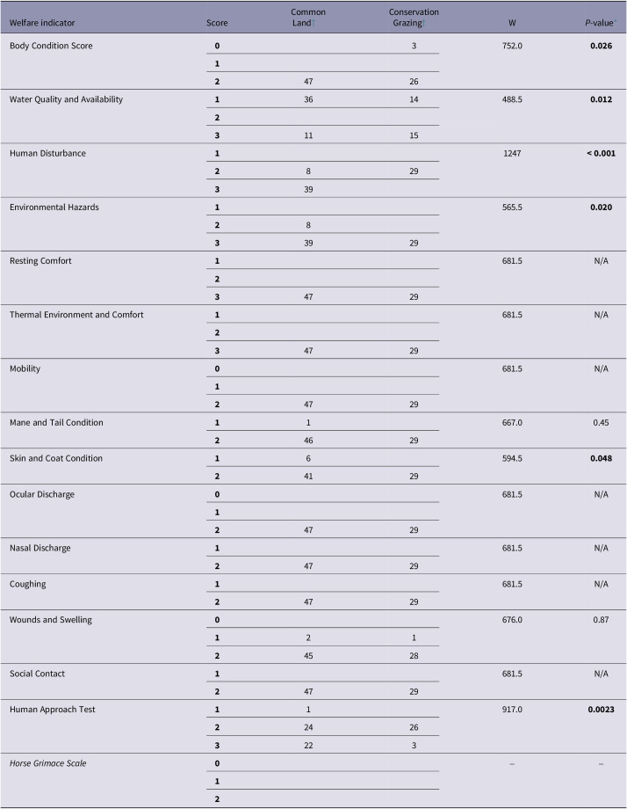Click the 0.0023 P-value cell

click(x=602, y=710)
